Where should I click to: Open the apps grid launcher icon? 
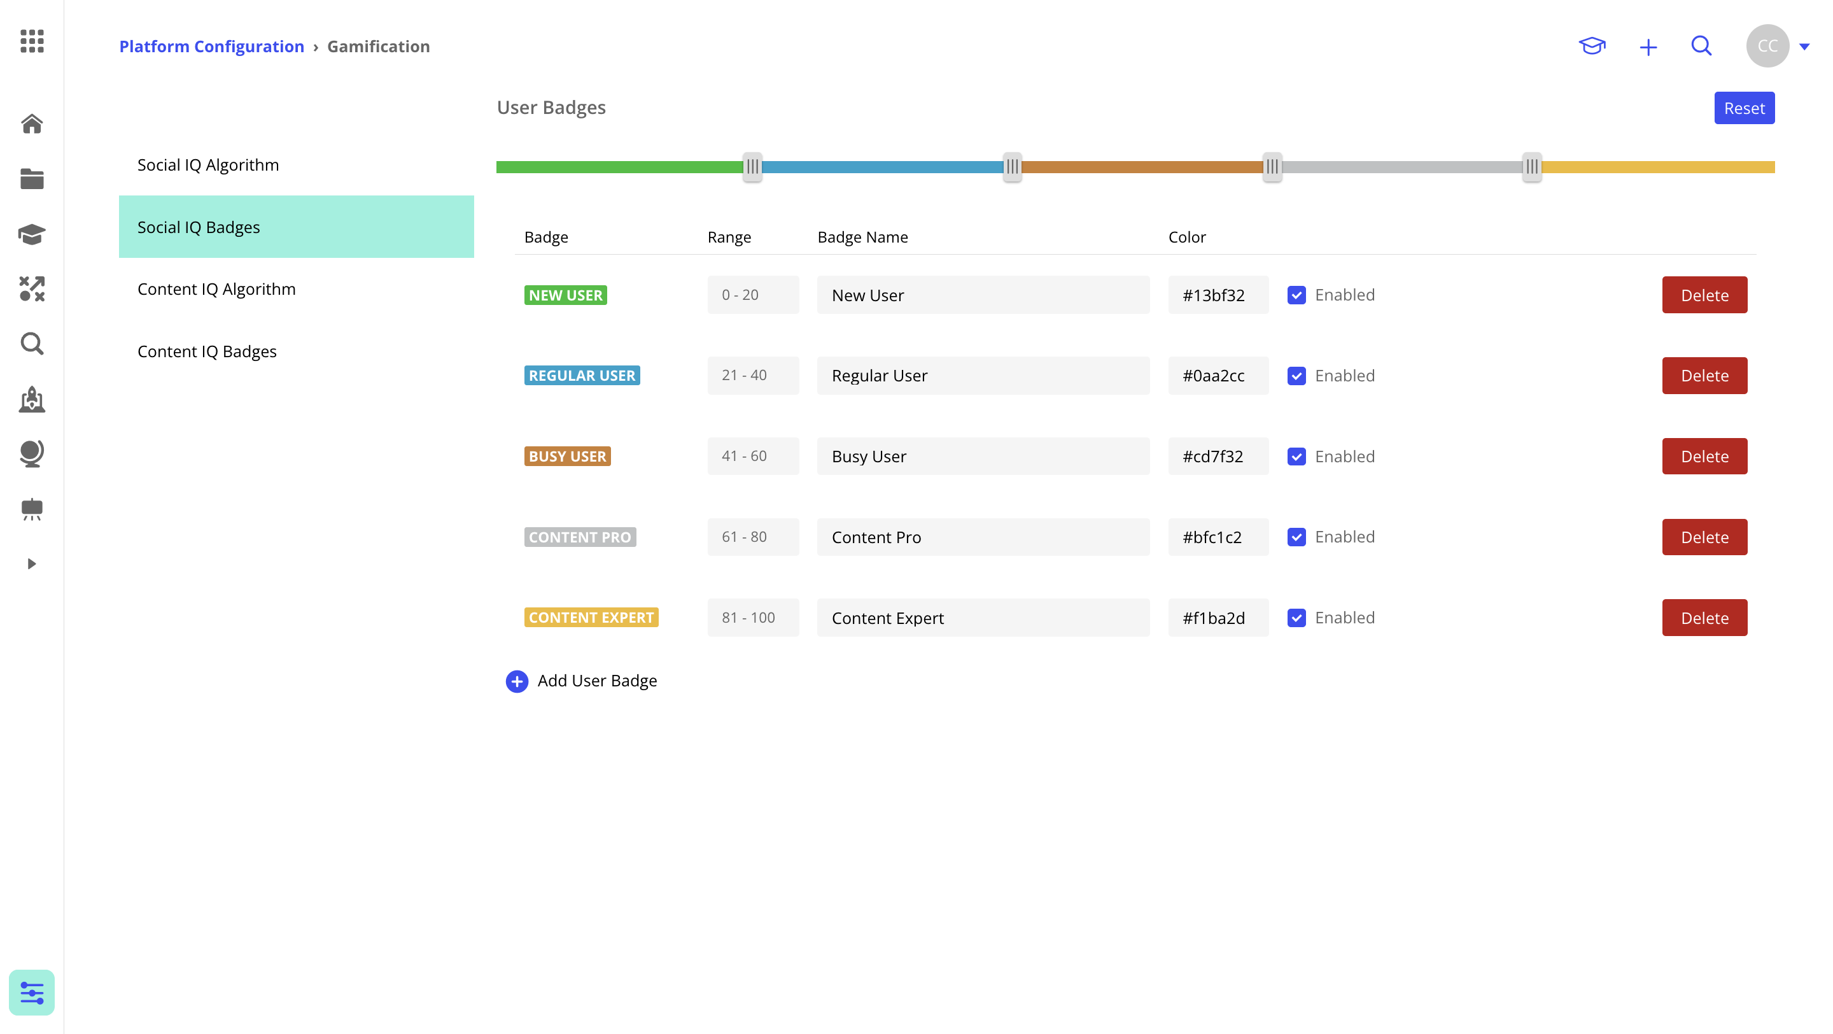[32, 41]
